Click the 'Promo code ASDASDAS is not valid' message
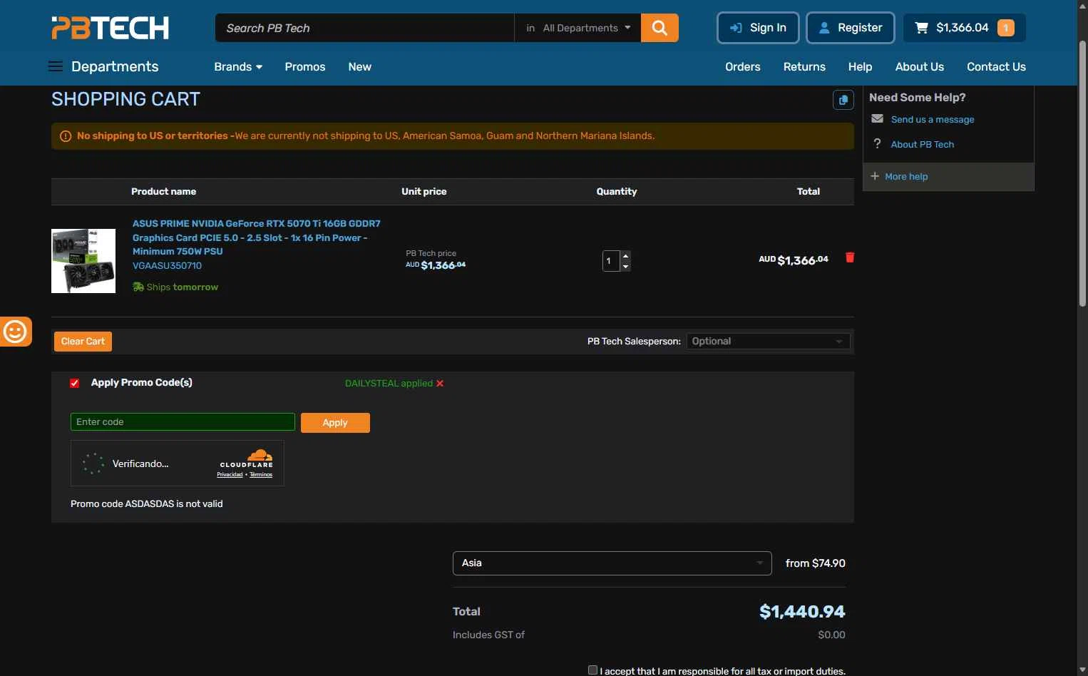This screenshot has width=1088, height=676. click(147, 503)
